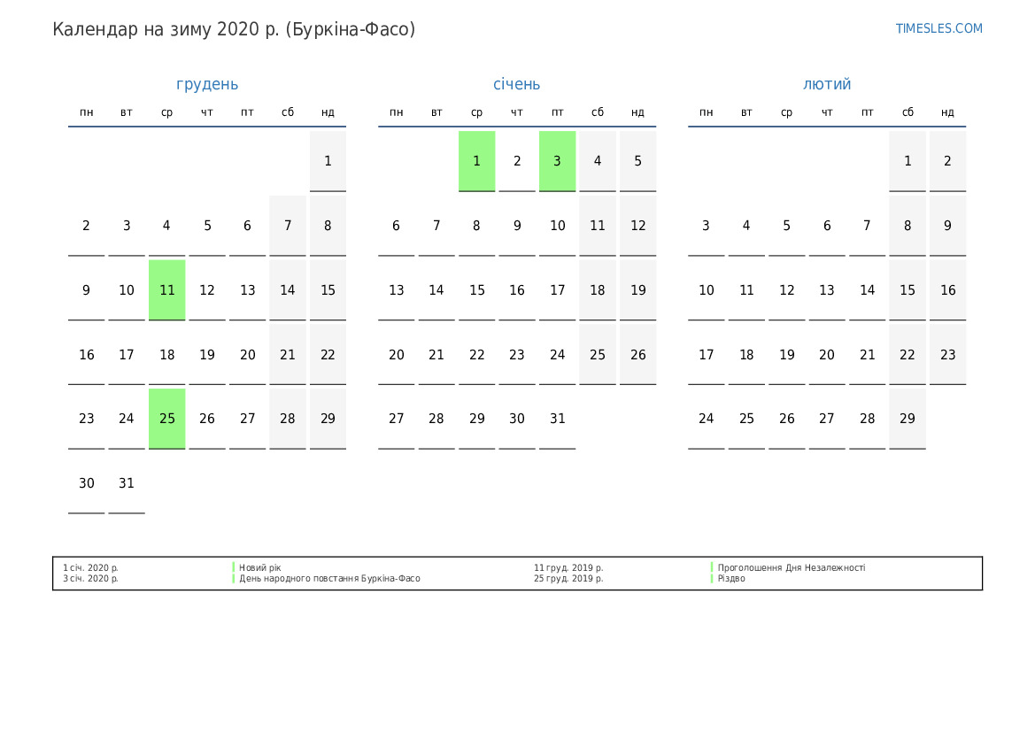
Task: Click February 29 in лютий calendar
Action: point(908,419)
